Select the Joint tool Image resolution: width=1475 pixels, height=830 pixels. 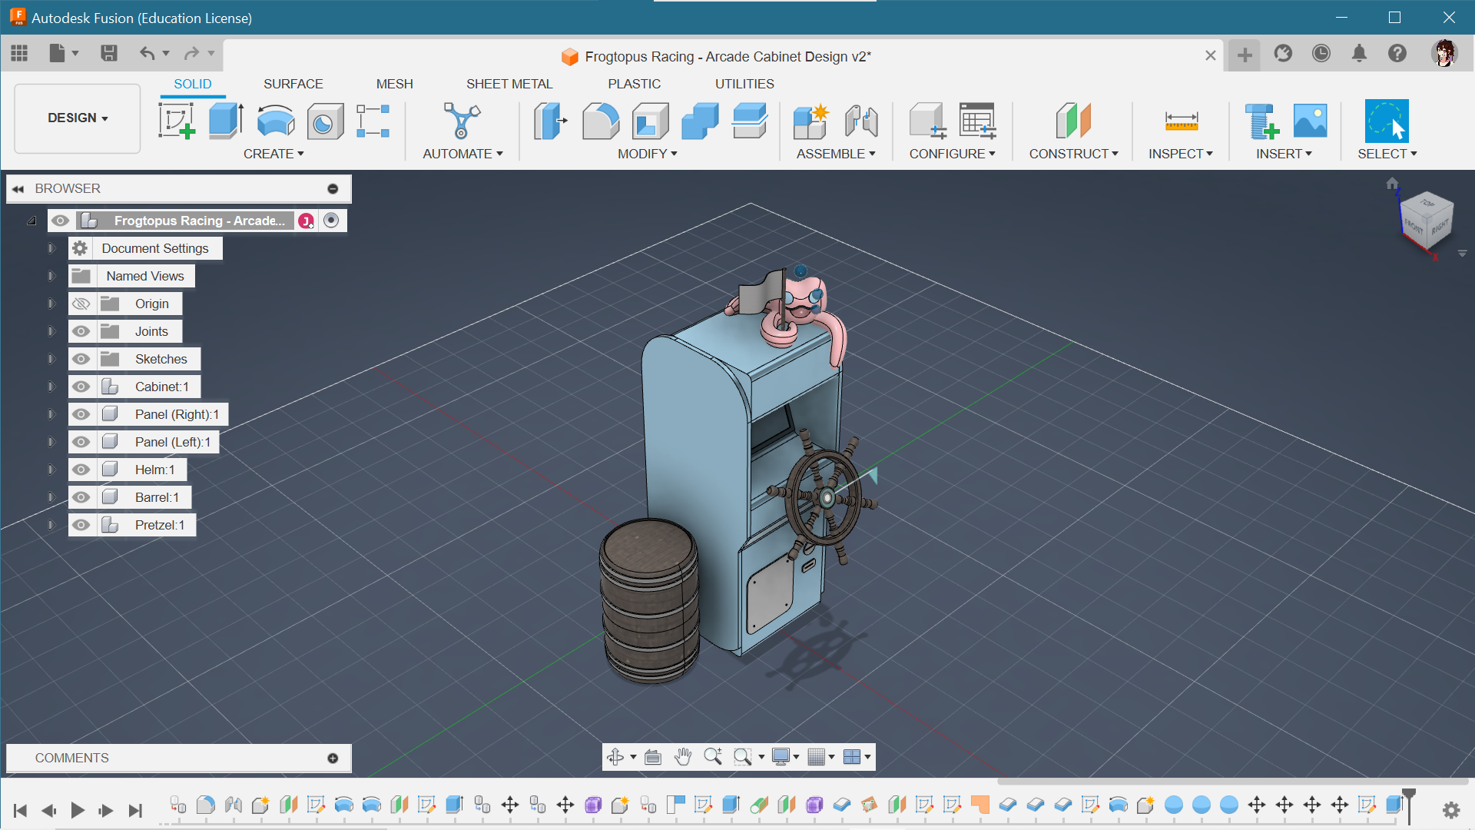coord(861,121)
